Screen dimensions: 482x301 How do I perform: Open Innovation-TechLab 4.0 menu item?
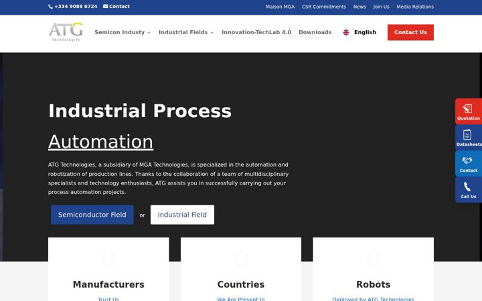click(256, 32)
